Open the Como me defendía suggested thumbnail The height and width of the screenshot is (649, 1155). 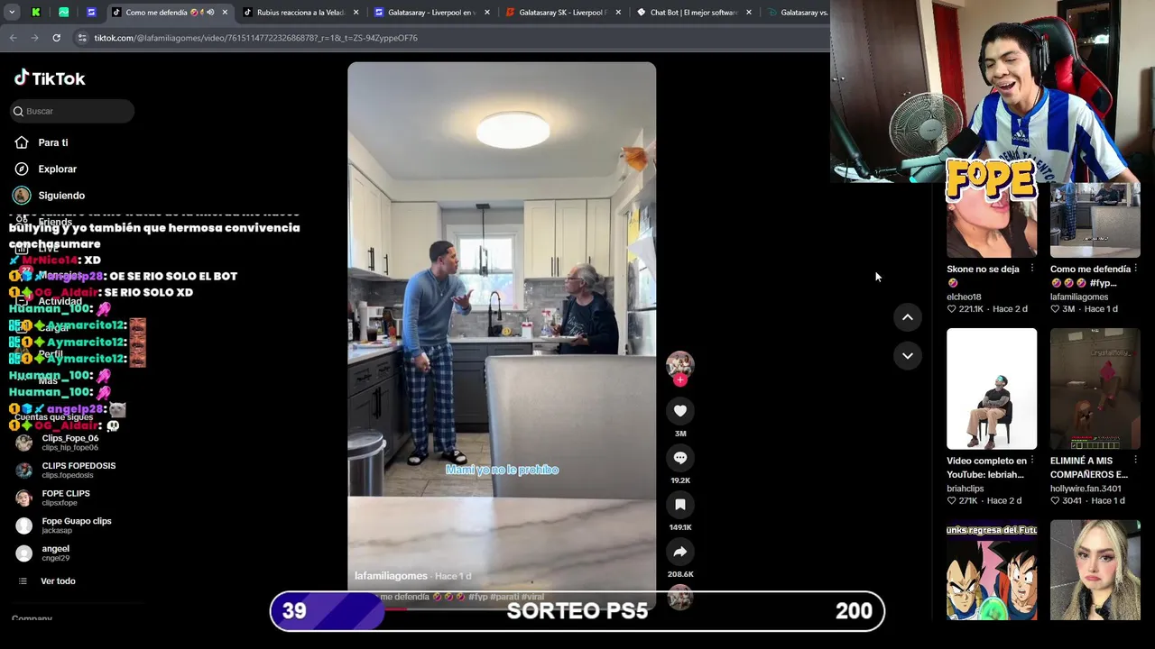click(1095, 220)
